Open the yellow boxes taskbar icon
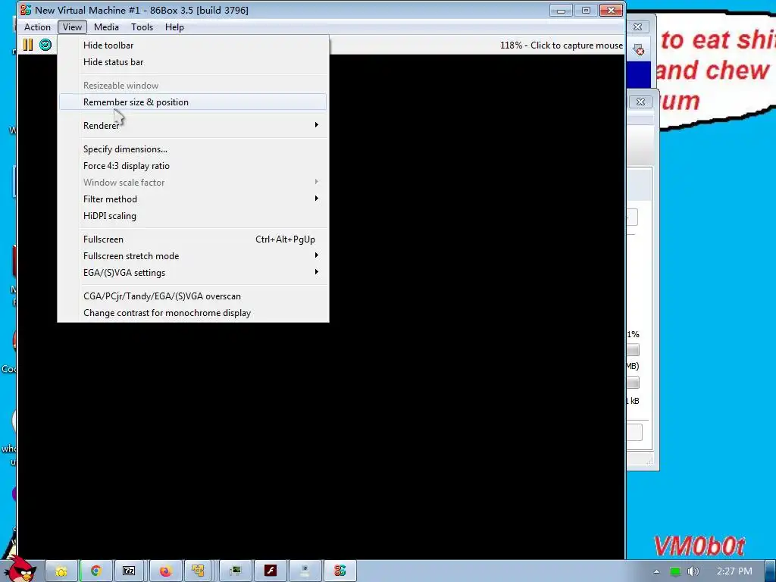Image resolution: width=776 pixels, height=582 pixels. [x=198, y=571]
